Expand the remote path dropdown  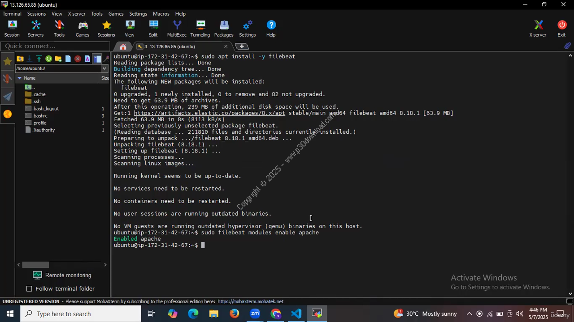pos(104,68)
